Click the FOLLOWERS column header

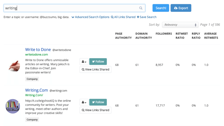[164, 34]
